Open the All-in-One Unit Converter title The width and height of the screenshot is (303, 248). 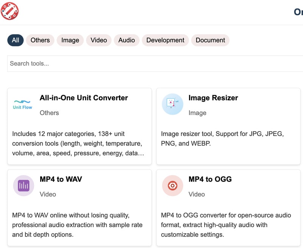[x=84, y=98]
